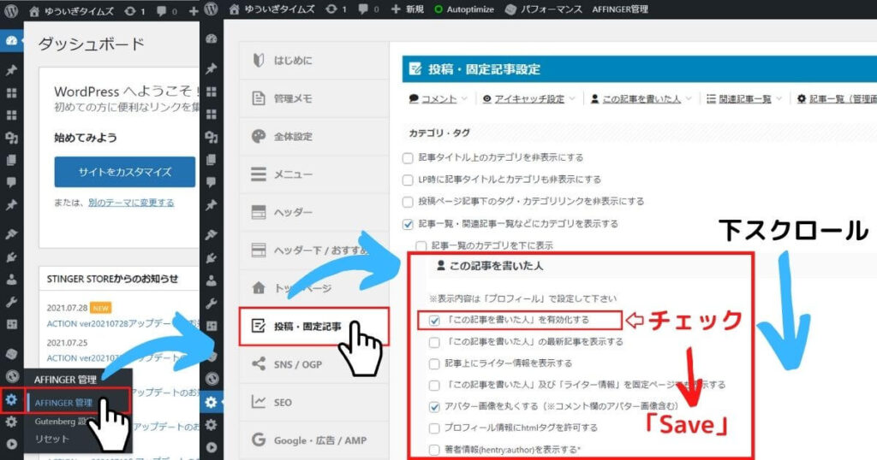Check 記事タイトル上のカテゴリを非表示にする
Viewport: 877px width, 460px height.
click(x=408, y=158)
